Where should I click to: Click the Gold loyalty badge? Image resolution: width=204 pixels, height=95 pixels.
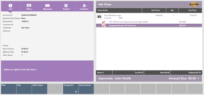point(194,4)
